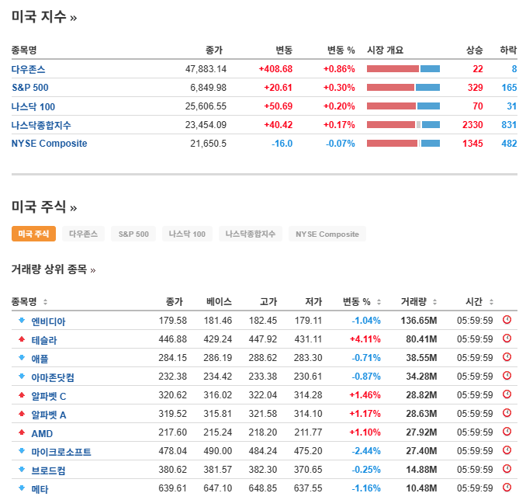
Task: Click the 다우존스 closing value 47,883.14
Action: coord(206,69)
